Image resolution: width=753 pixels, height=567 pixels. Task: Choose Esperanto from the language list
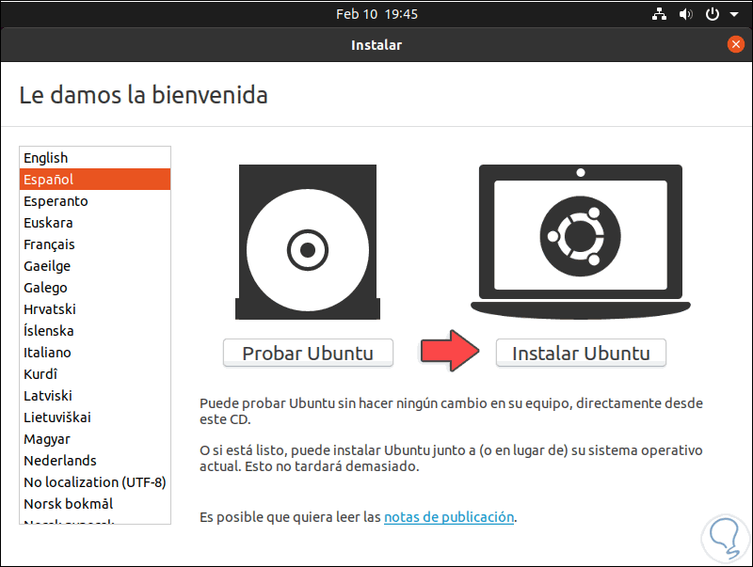95,201
